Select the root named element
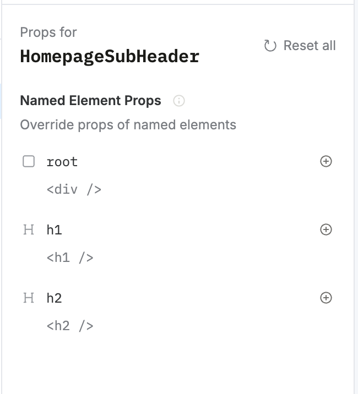Image resolution: width=358 pixels, height=394 pixels. pyautogui.click(x=62, y=162)
